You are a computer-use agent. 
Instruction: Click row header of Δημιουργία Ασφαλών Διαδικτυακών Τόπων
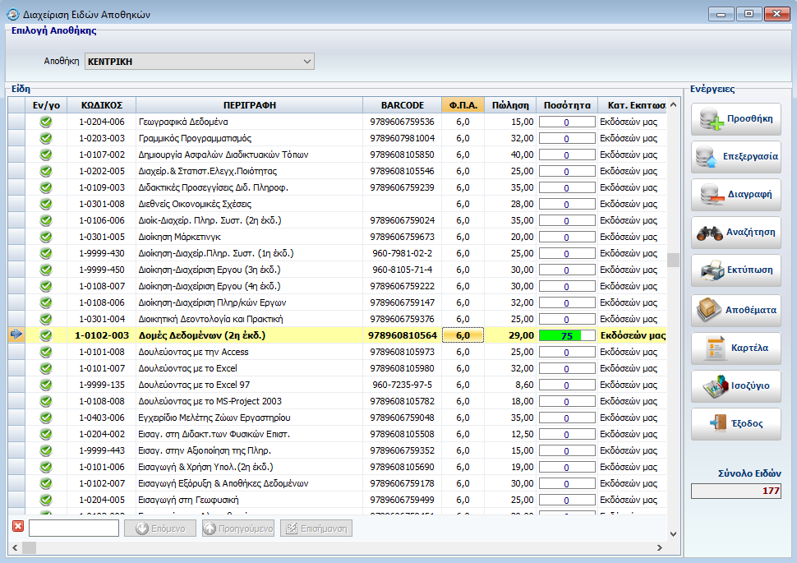click(x=16, y=155)
